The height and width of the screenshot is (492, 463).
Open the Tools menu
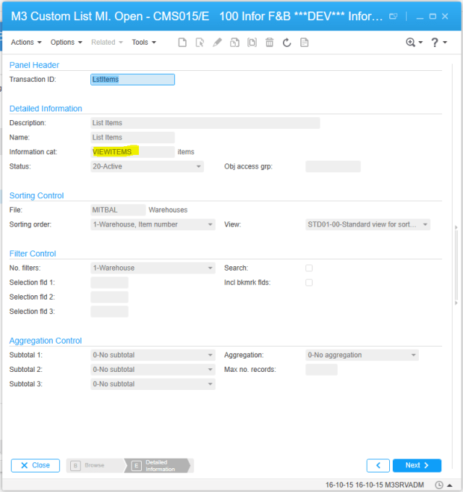pos(144,43)
